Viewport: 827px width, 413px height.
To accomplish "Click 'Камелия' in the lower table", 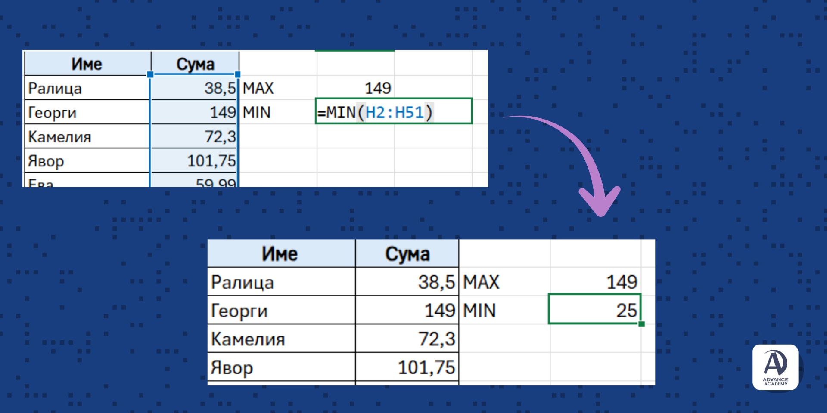I will (x=248, y=339).
